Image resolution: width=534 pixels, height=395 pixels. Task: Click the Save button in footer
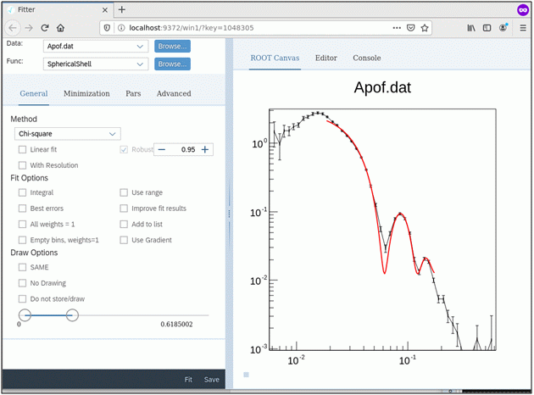212,380
